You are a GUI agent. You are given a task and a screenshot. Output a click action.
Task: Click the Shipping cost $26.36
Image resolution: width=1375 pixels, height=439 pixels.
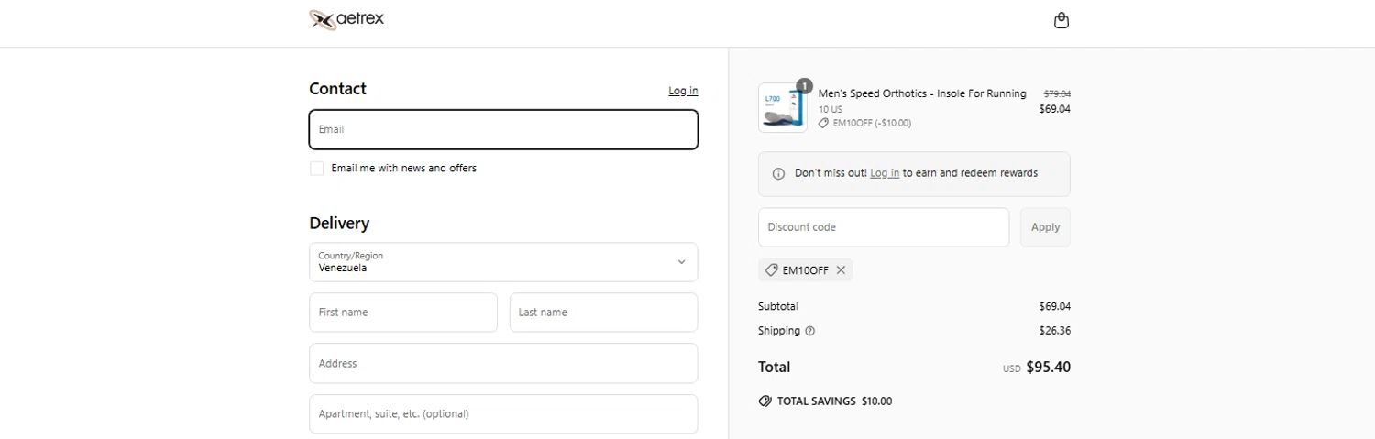(x=1054, y=331)
